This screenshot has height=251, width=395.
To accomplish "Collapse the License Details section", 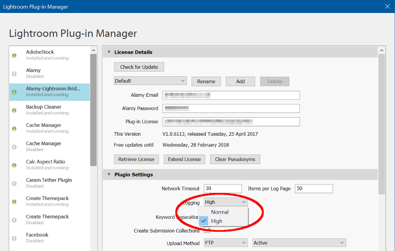I will 109,52.
